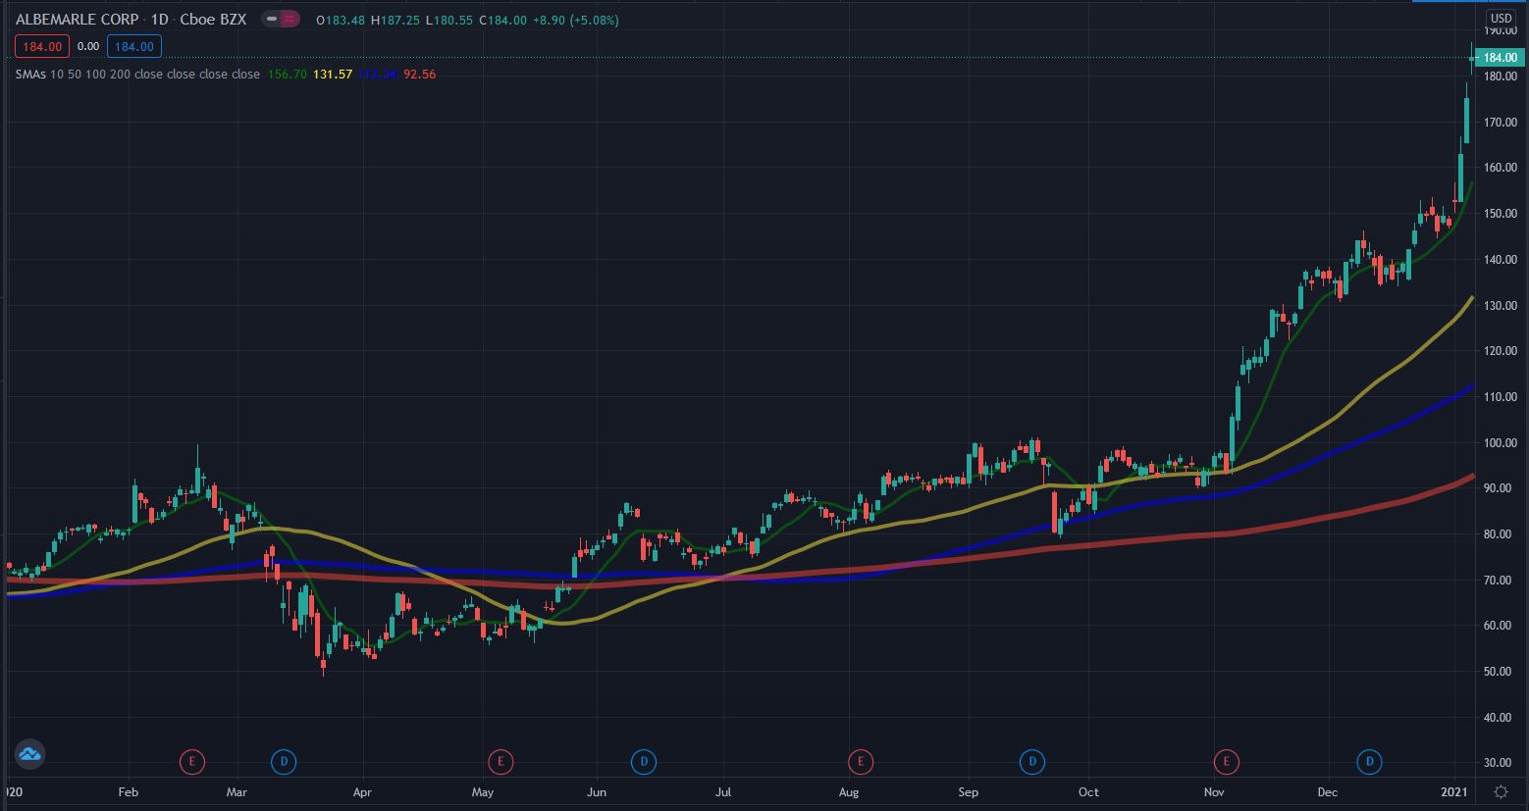This screenshot has width=1529, height=811.
Task: Click the December dividend D marker
Action: coord(1367,761)
